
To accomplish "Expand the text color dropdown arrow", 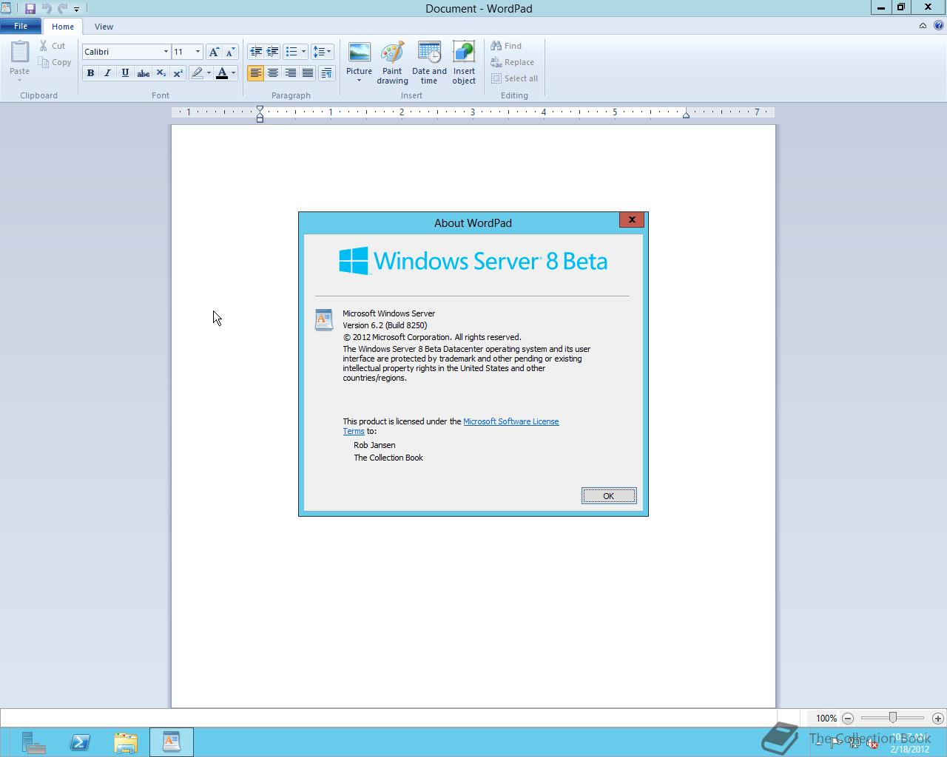I will click(233, 73).
